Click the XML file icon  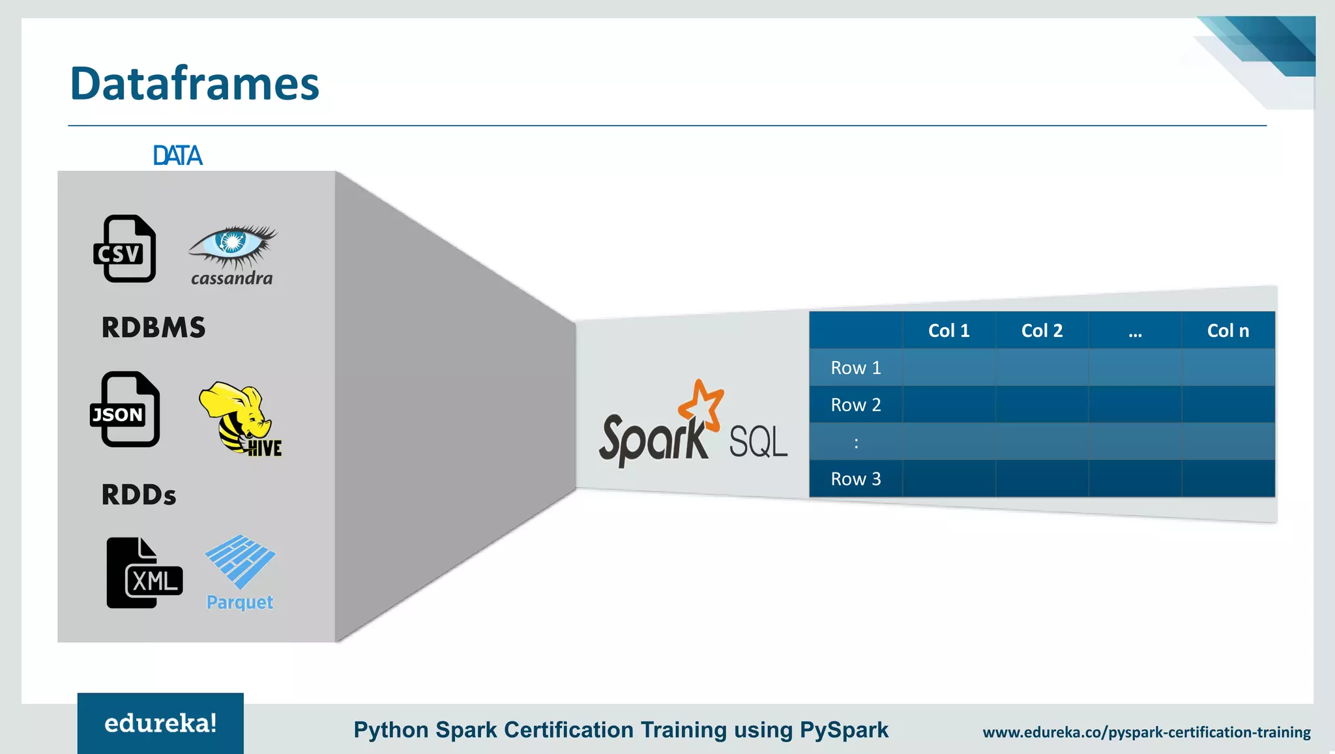[145, 573]
